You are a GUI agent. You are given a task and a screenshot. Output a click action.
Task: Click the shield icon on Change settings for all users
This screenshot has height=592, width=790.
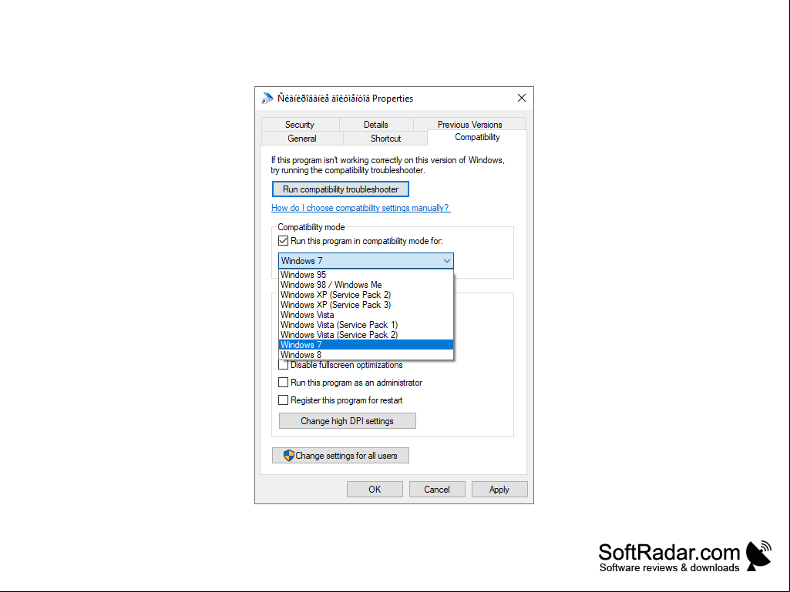pyautogui.click(x=289, y=456)
